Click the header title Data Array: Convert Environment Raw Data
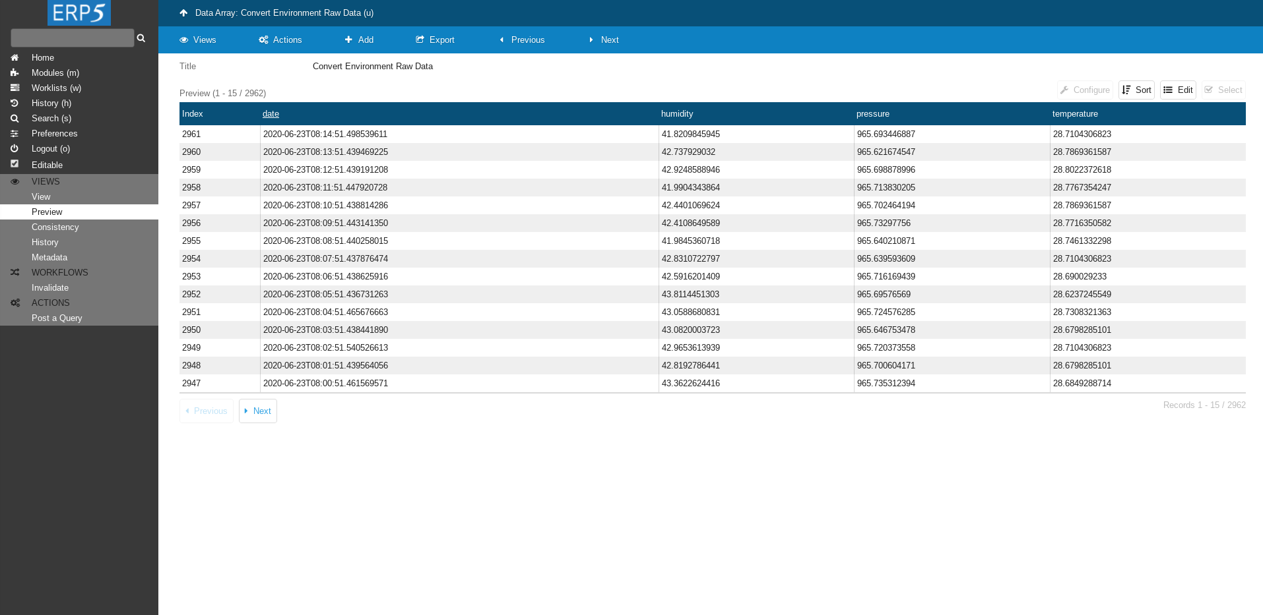Viewport: 1263px width, 615px height. click(284, 13)
